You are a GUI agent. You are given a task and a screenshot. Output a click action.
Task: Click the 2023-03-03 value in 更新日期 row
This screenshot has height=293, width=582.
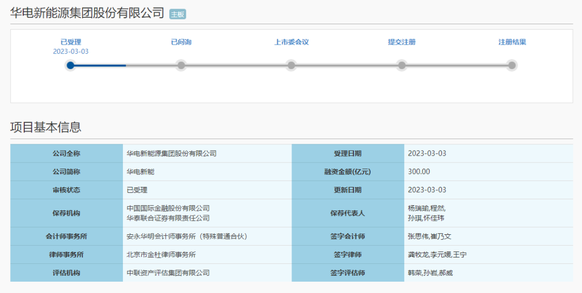pos(427,190)
